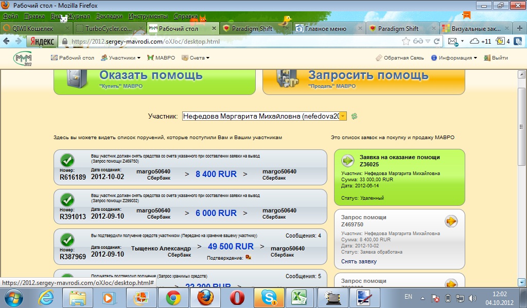Switch to the TurboCycler tab
Viewport: 527px width, 308px height.
(109, 28)
